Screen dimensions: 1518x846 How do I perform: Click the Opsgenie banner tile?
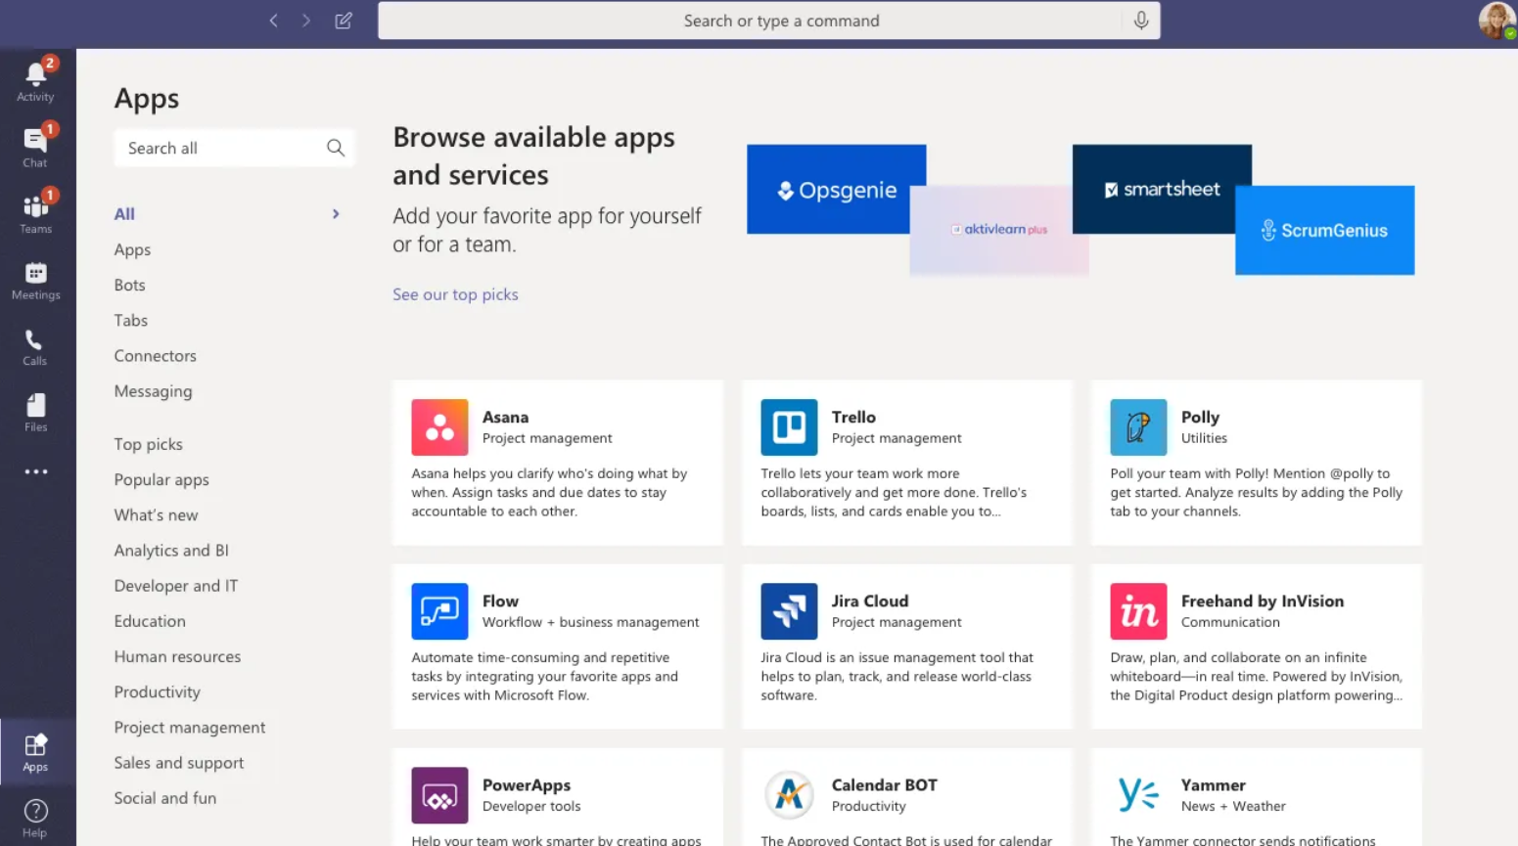click(x=836, y=189)
